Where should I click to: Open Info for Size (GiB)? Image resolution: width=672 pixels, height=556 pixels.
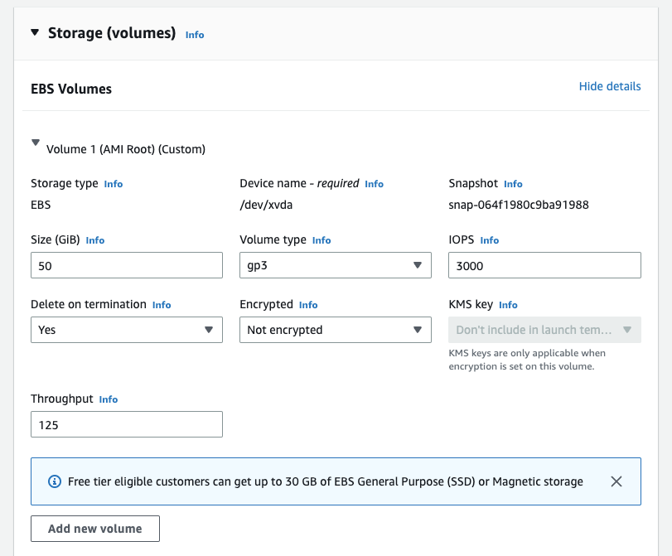95,240
